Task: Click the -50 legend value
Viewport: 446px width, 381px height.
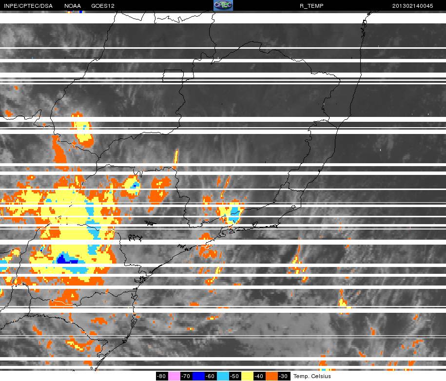Action: pyautogui.click(x=235, y=376)
